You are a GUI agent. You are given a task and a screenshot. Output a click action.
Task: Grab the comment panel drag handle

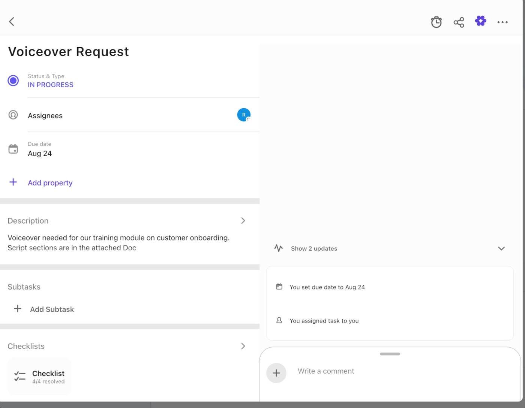(390, 354)
